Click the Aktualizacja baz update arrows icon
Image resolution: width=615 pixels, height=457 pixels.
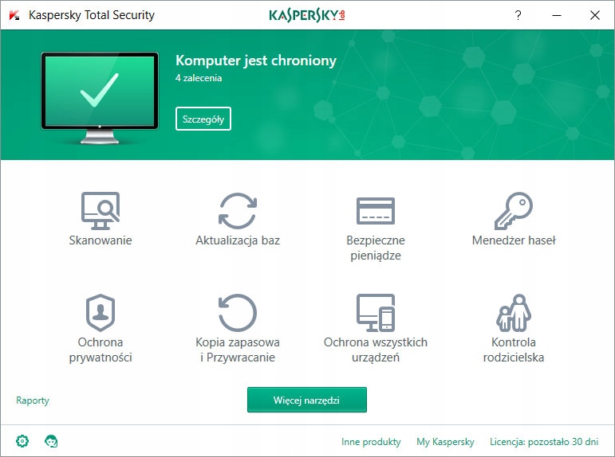(x=238, y=211)
